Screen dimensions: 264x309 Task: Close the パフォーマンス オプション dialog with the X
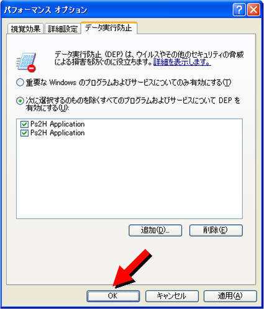click(x=253, y=10)
